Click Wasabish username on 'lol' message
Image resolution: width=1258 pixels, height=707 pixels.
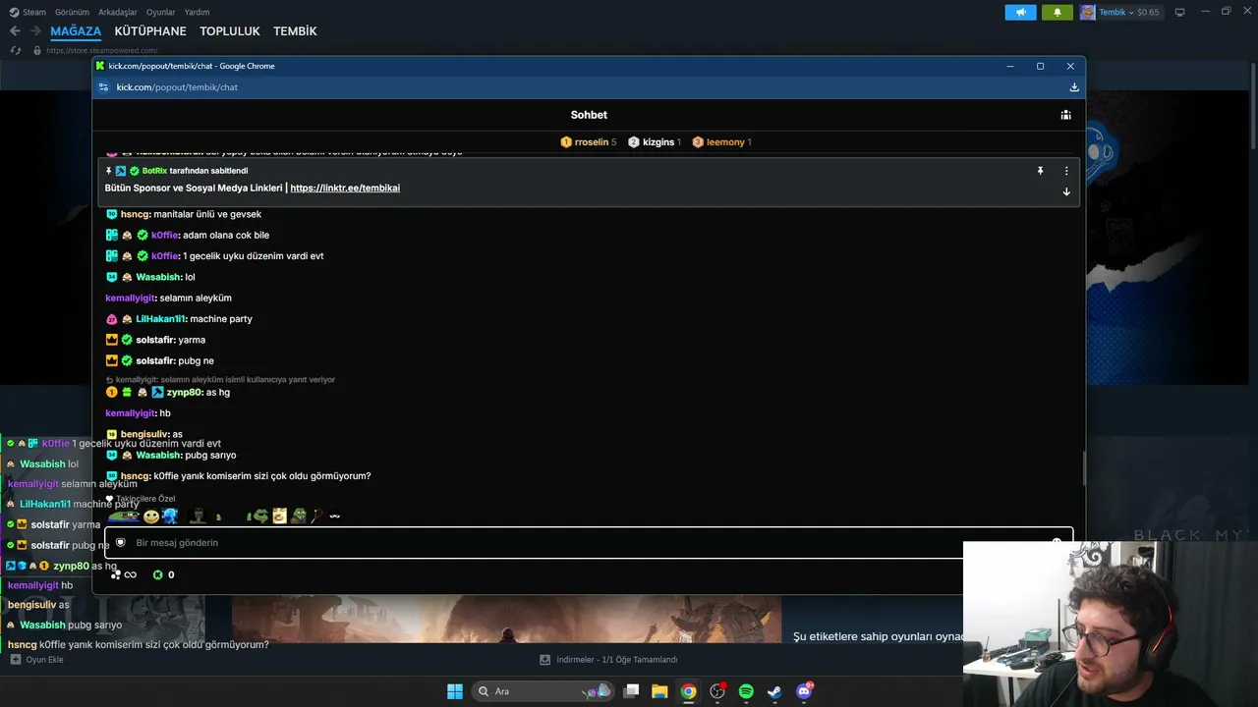[159, 277]
